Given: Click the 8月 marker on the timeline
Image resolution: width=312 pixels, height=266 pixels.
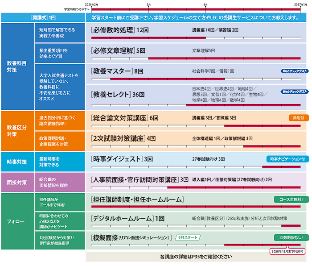Looking at the screenshot, I should pyautogui.click(x=205, y=4).
